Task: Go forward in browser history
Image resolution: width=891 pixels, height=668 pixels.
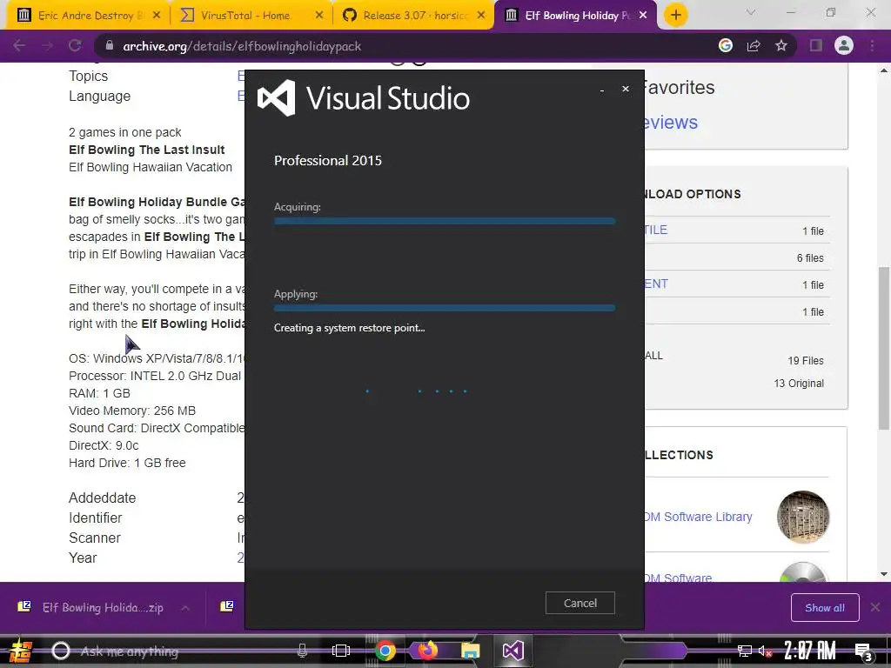Action: tap(48, 46)
